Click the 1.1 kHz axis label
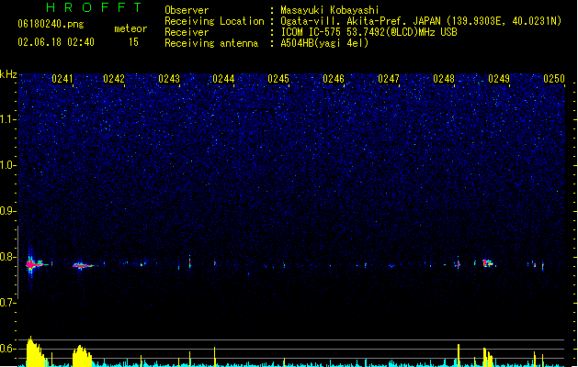The width and height of the screenshot is (578, 367). [8, 119]
